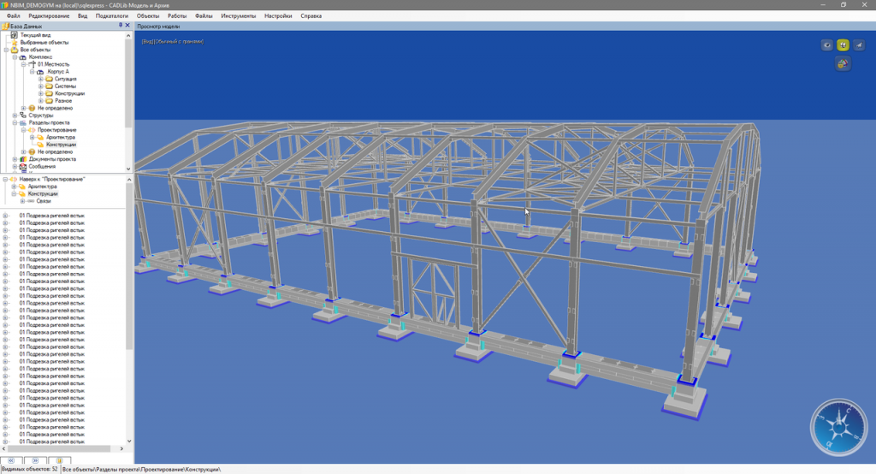This screenshot has width=876, height=474.
Task: Click the navigation compass widget
Action: 838,428
